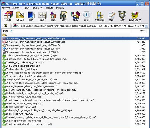Select 17-hotstylz lookin_boy track
150x128 pixels.
(x=39, y=110)
